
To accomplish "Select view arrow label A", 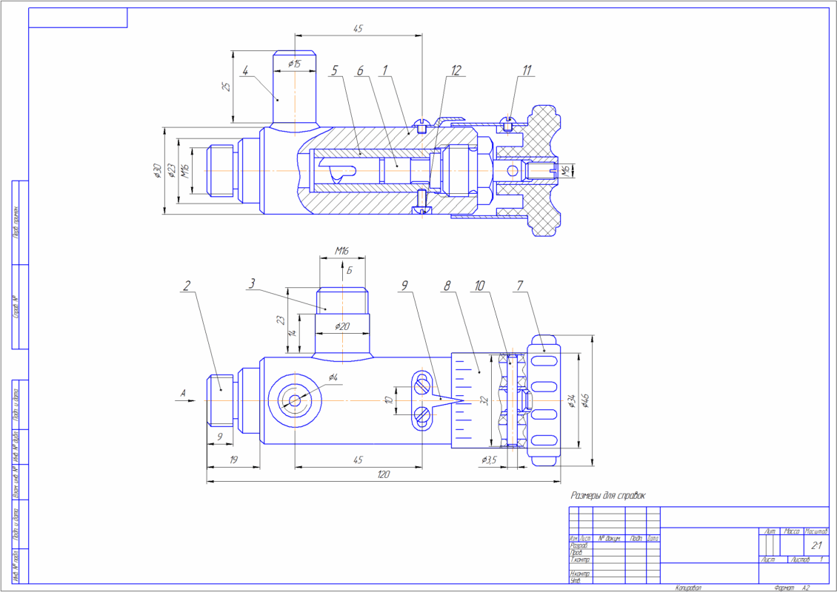I will click(184, 394).
